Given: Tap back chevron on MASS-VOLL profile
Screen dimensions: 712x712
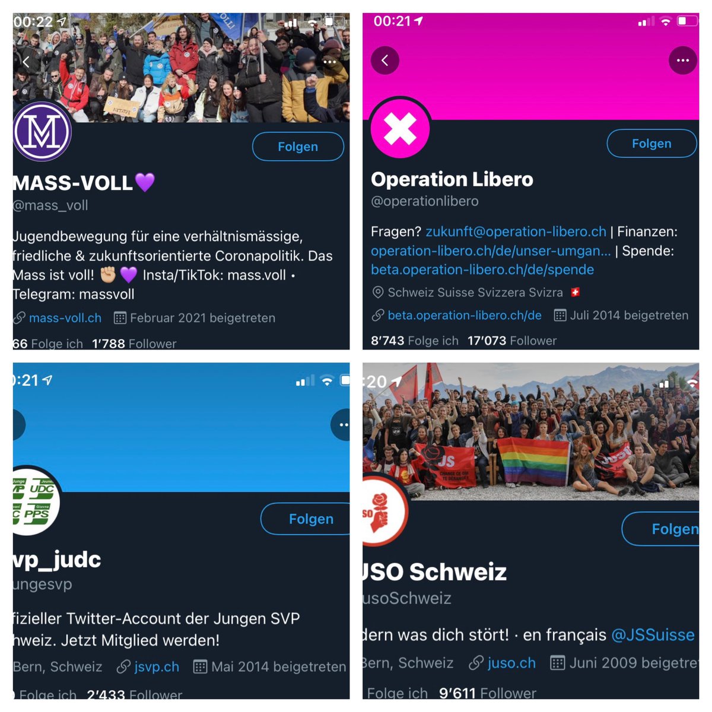Looking at the screenshot, I should click(x=26, y=61).
